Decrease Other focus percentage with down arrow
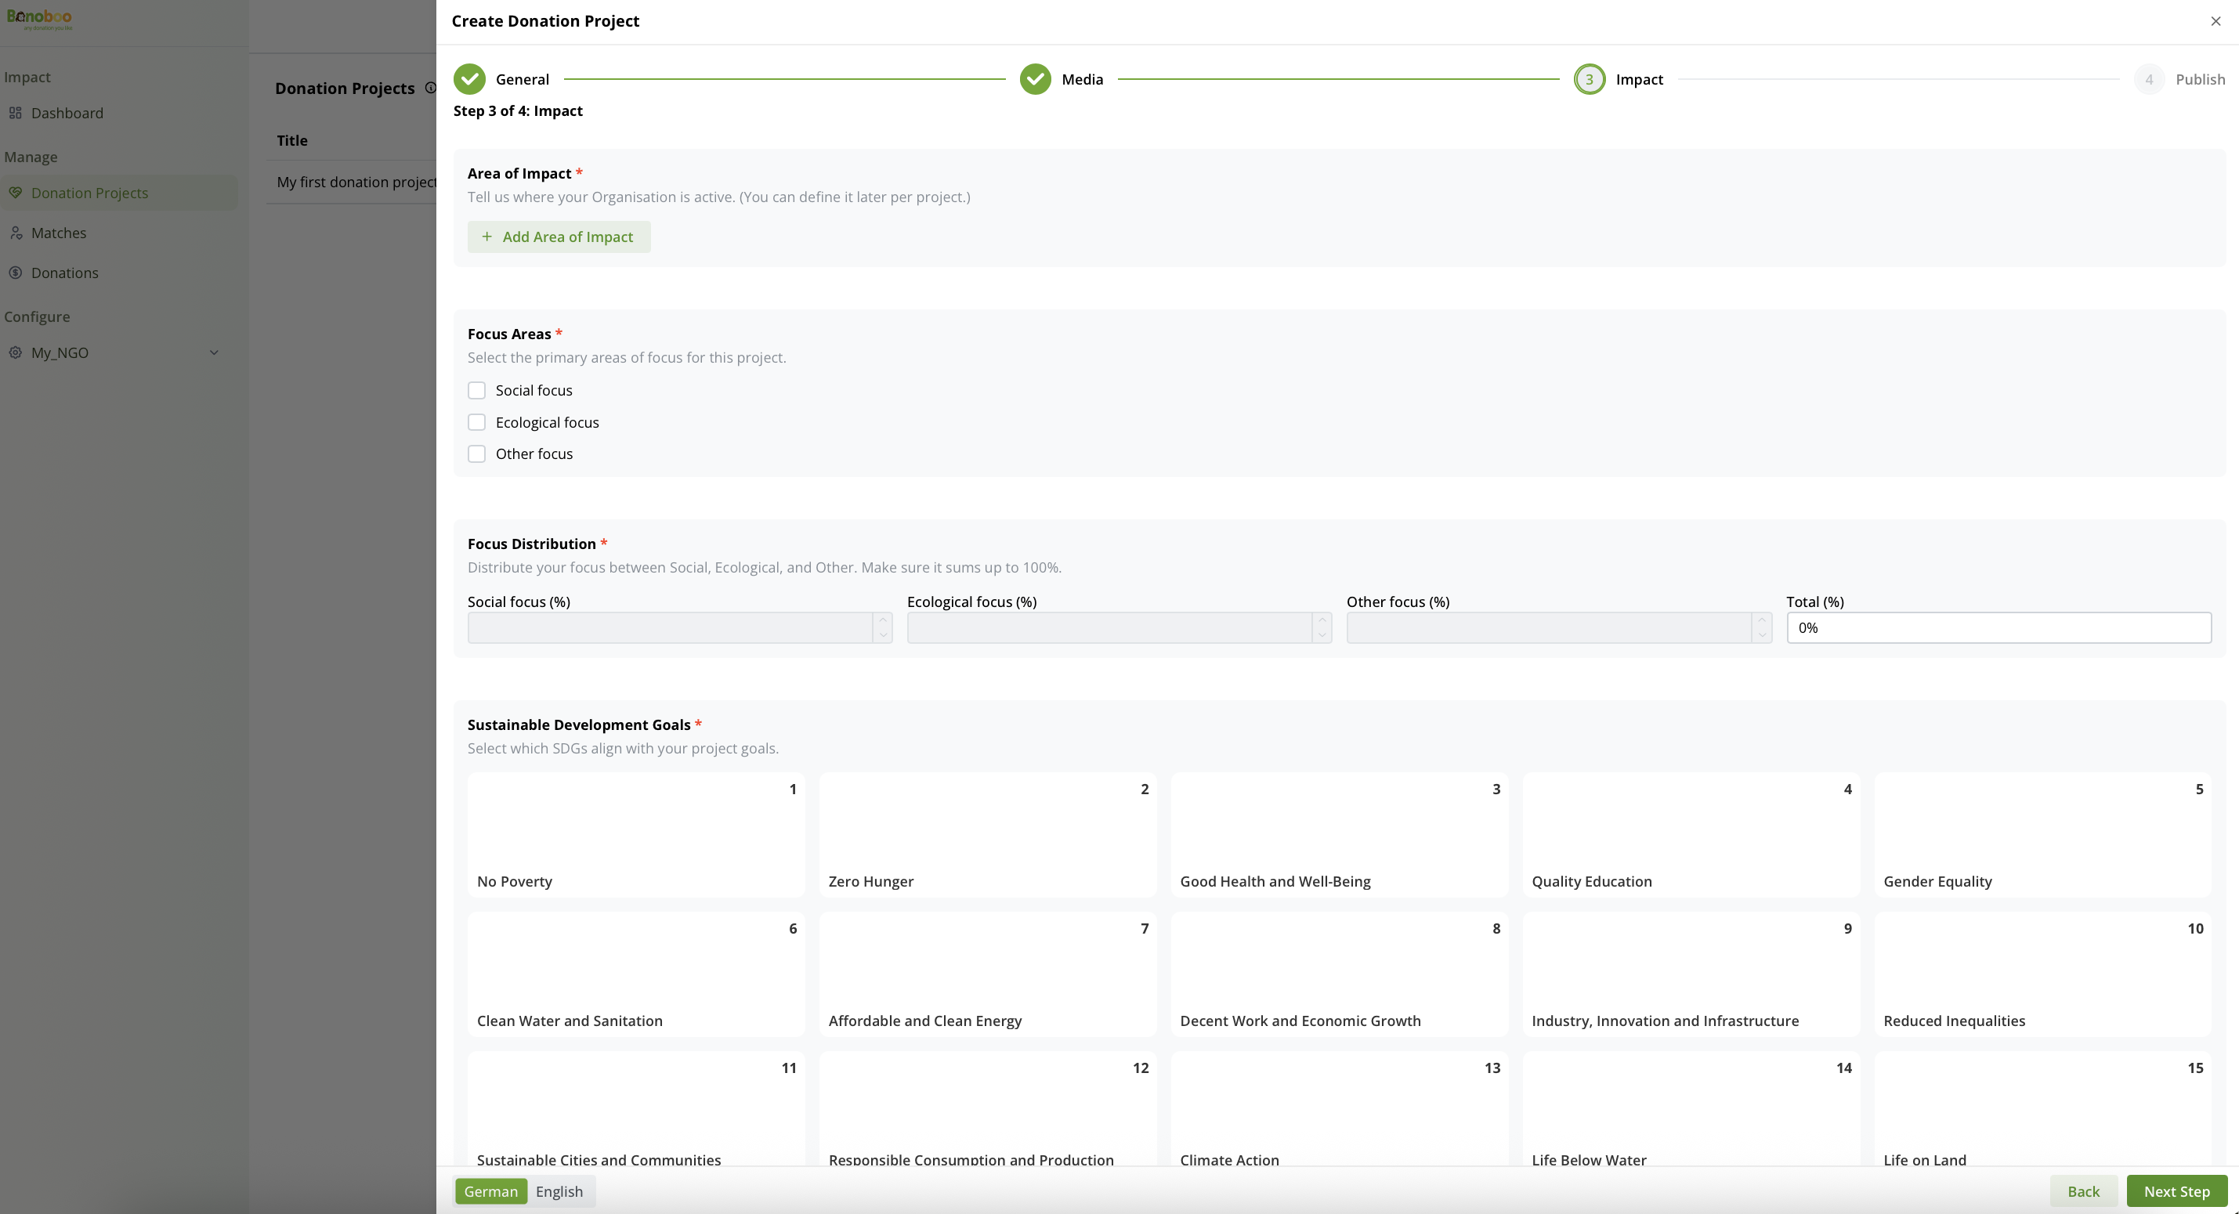This screenshot has height=1214, width=2239. coord(1762,635)
